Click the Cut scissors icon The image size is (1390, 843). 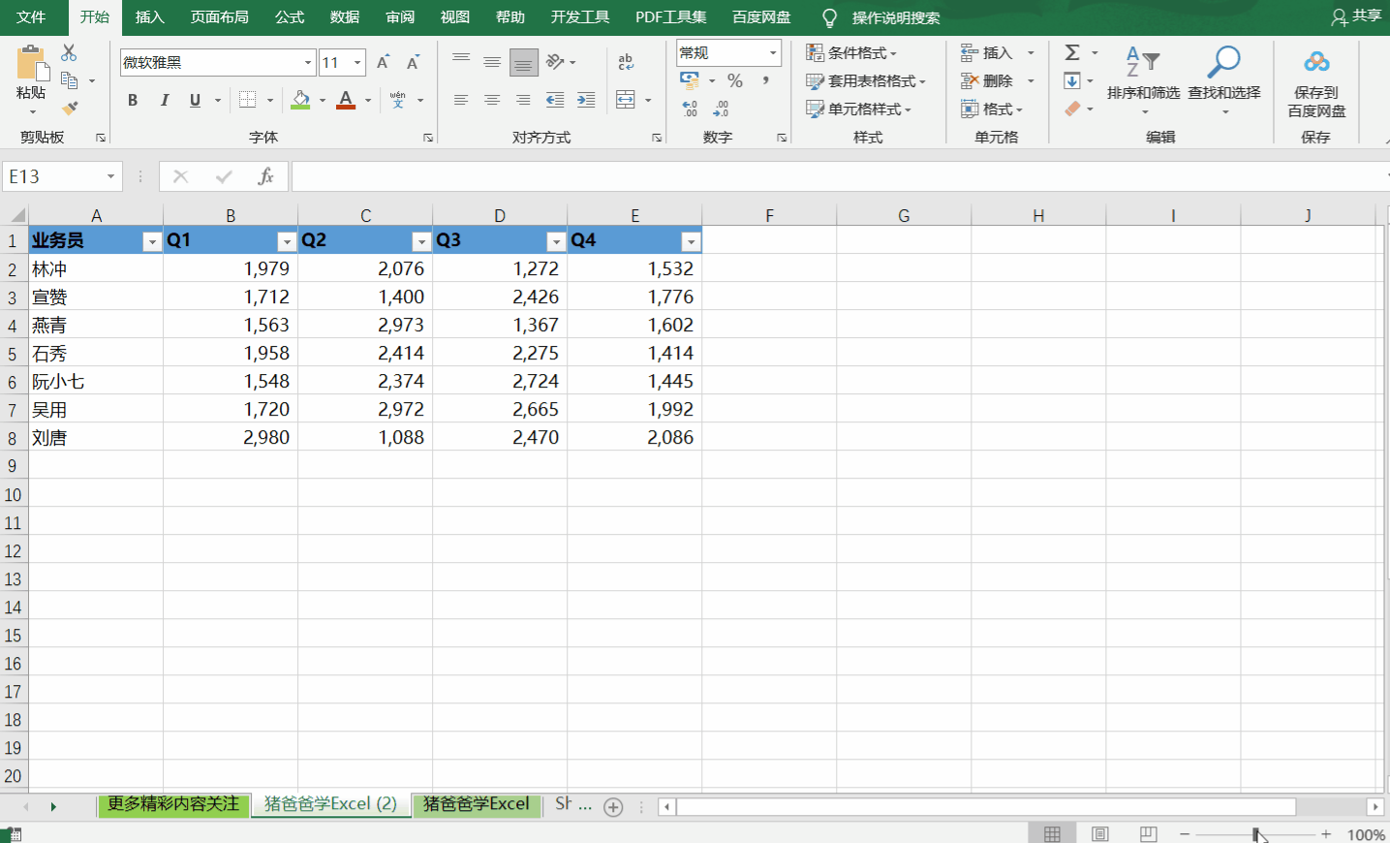tap(69, 52)
